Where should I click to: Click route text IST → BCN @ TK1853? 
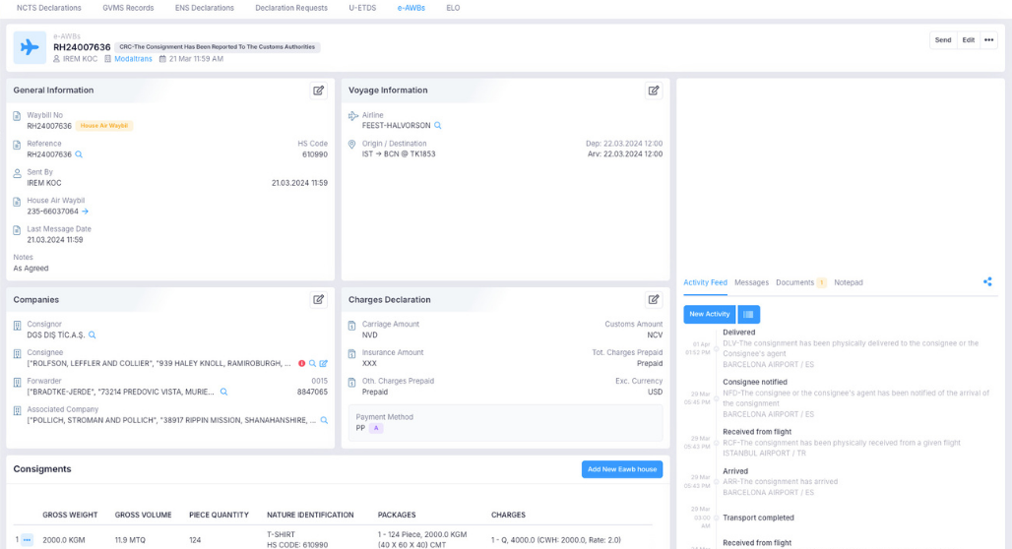pyautogui.click(x=399, y=154)
